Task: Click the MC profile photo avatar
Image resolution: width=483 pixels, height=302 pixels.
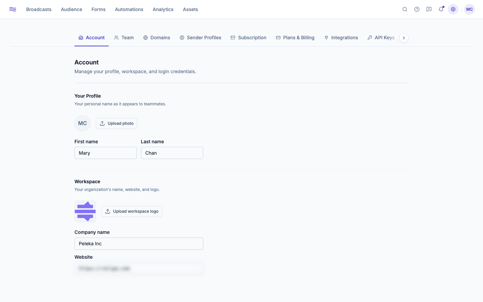Action: 83,123
